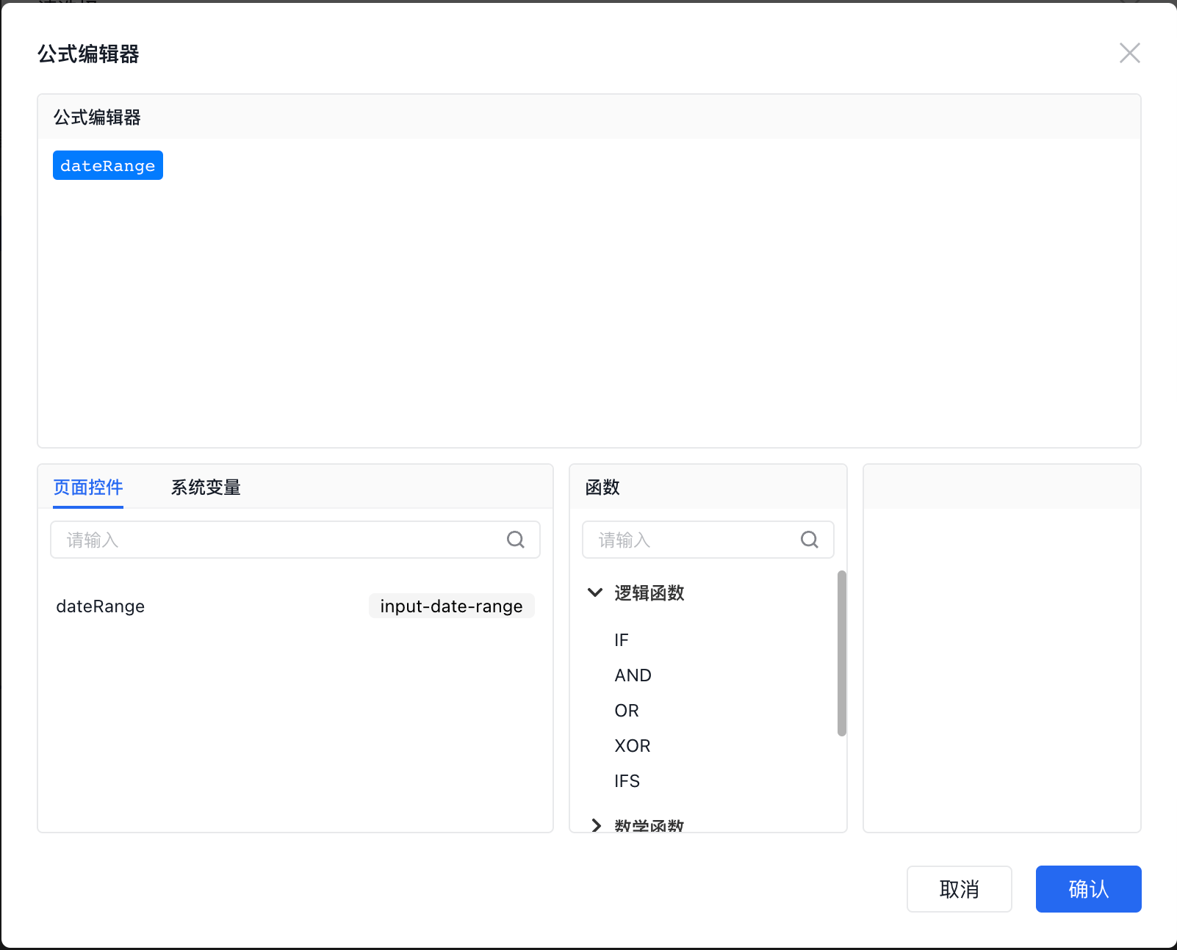Insert the IFS function
This screenshot has width=1177, height=950.
point(627,781)
